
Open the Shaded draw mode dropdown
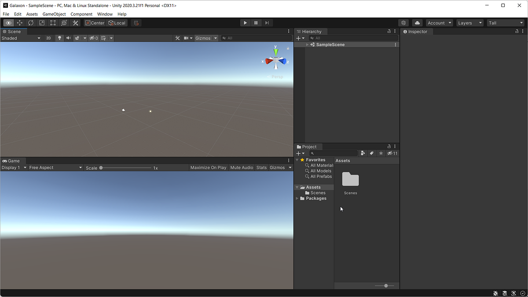pos(21,38)
